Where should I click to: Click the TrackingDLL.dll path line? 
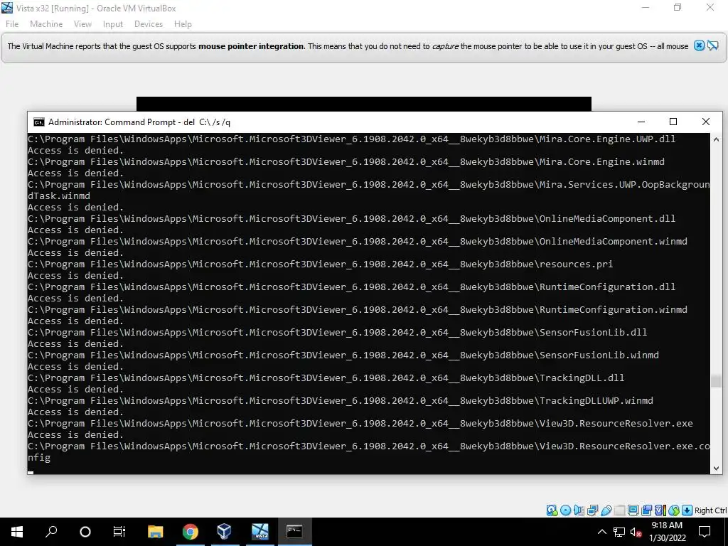pos(326,378)
